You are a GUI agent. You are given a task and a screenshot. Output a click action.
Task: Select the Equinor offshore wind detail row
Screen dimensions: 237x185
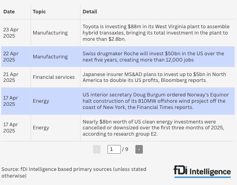pos(156,101)
